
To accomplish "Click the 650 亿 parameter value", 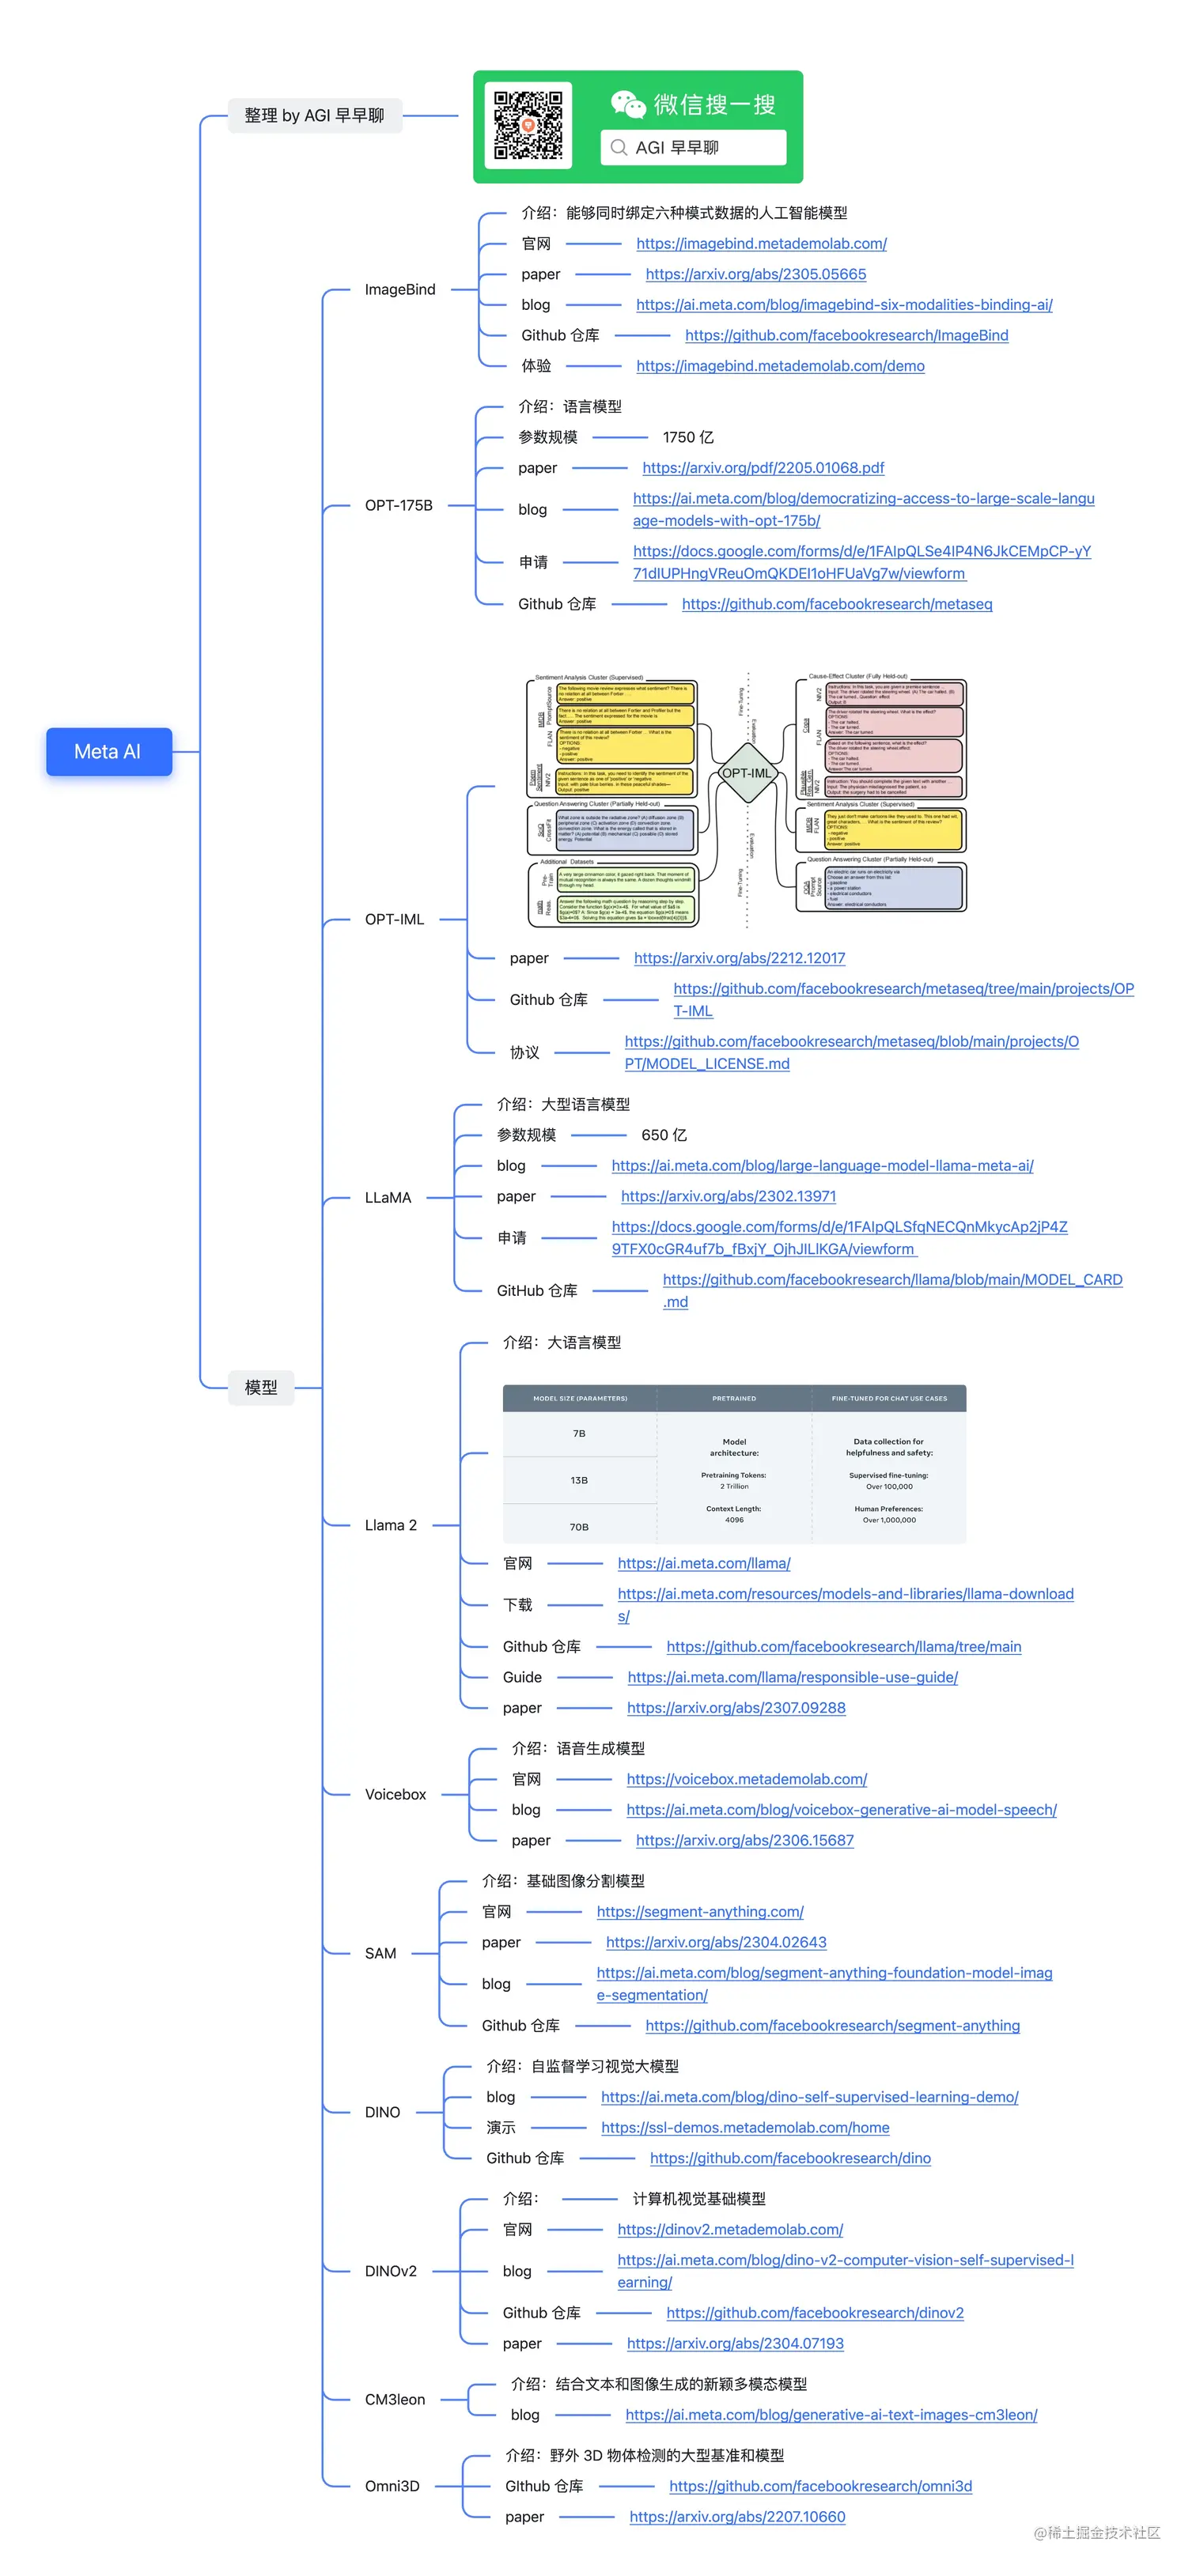I will tap(664, 1135).
